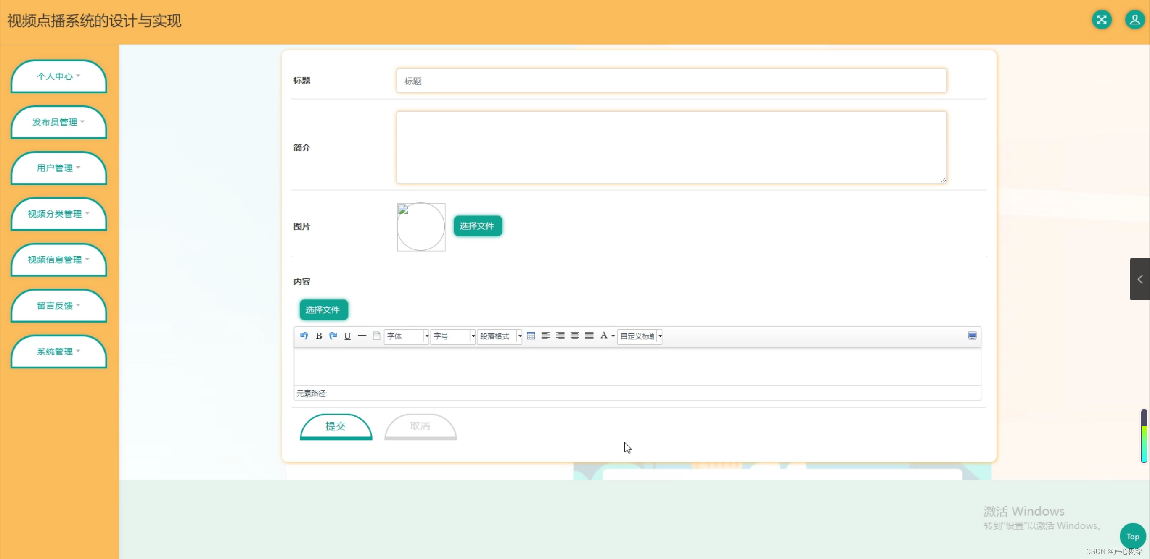Screen dimensions: 1150x559
Task: Click the undo icon in editor toolbar
Action: [x=304, y=336]
